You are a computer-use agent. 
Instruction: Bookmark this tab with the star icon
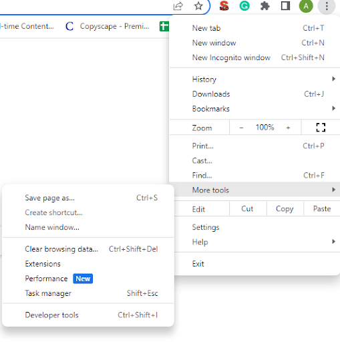click(x=198, y=6)
